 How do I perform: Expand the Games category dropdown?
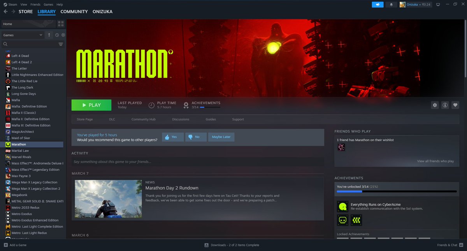pyautogui.click(x=23, y=35)
